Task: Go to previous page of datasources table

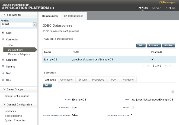Action: pyautogui.click(x=149, y=66)
